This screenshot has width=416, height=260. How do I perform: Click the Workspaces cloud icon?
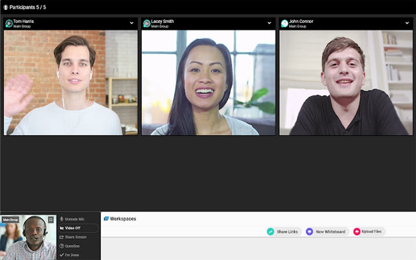pos(106,218)
